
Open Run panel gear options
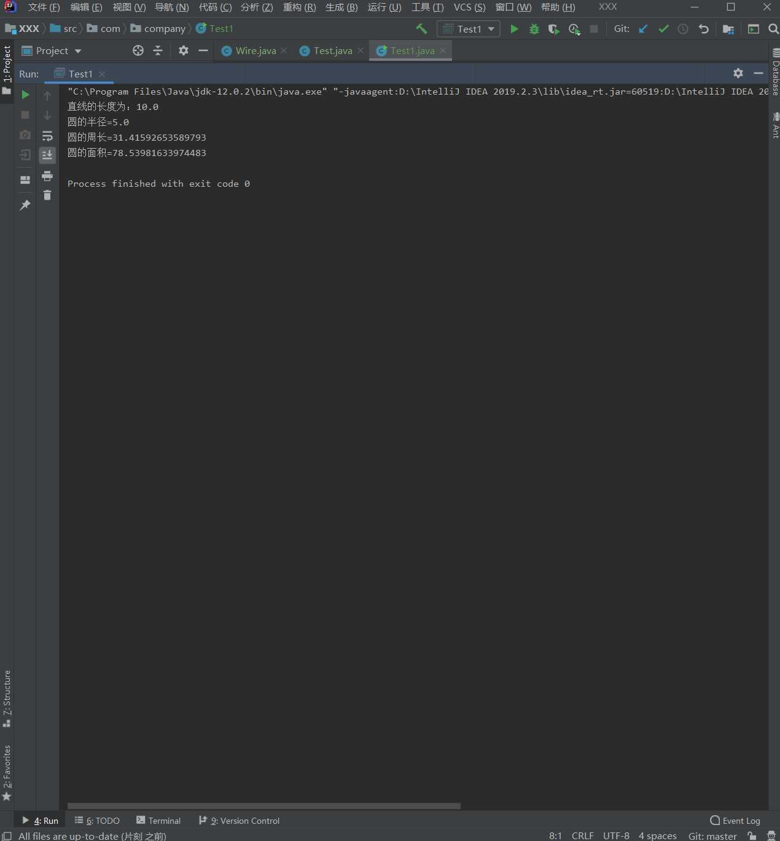click(x=738, y=73)
